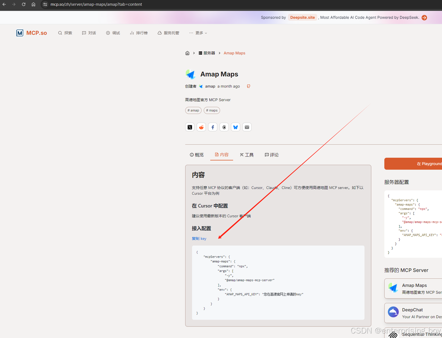Expand the 更多 dropdown menu
The image size is (442, 338).
click(x=198, y=33)
